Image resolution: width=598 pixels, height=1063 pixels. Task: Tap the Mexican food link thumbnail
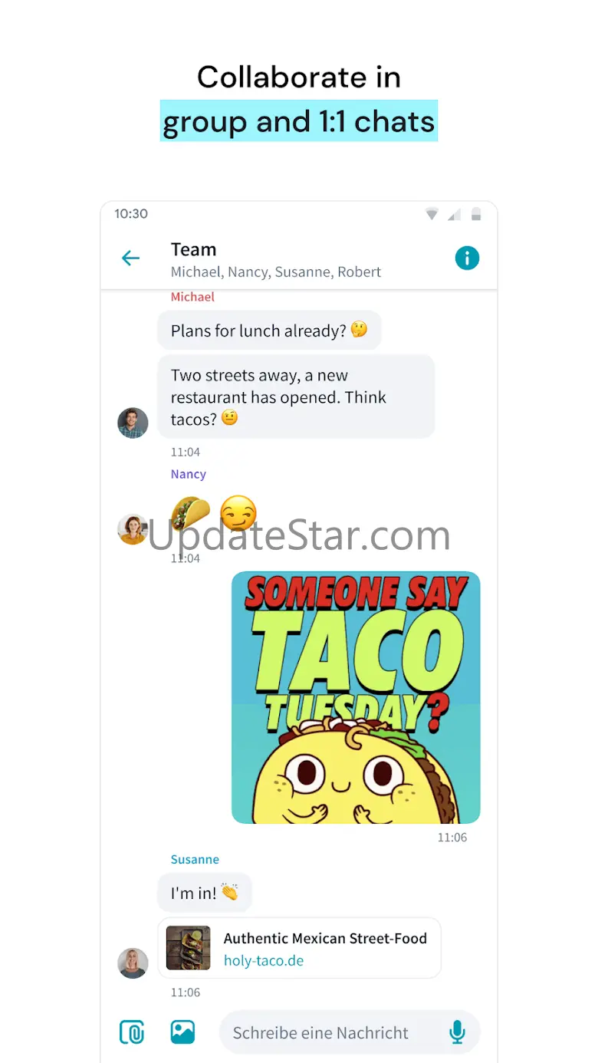coord(188,948)
